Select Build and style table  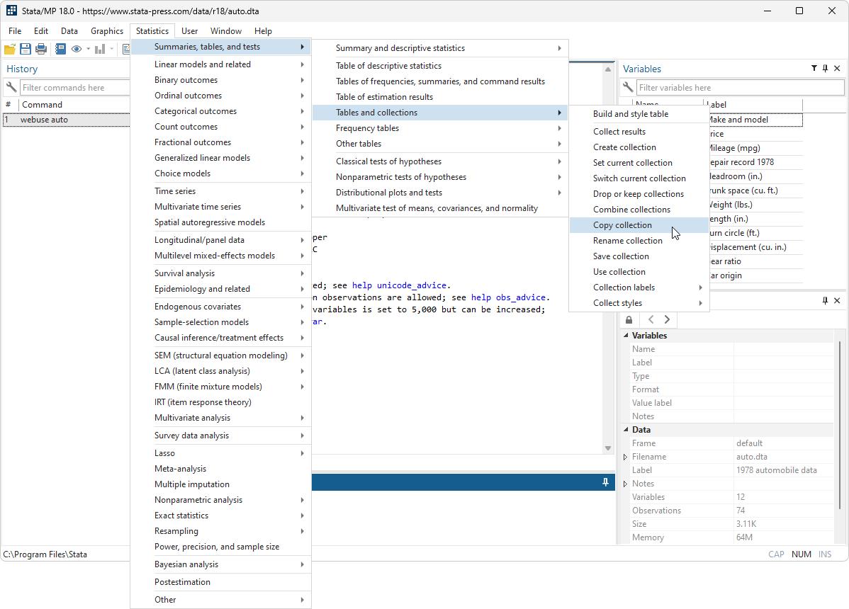click(639, 113)
